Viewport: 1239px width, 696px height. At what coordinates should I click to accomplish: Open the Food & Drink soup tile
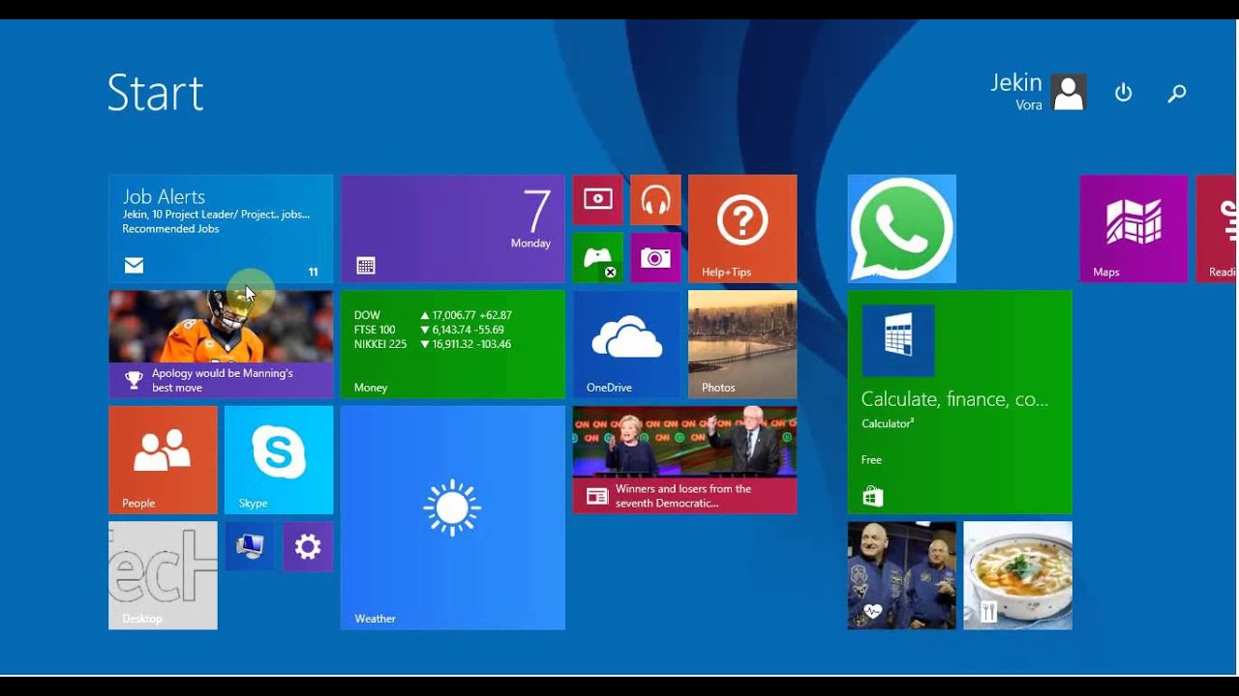(x=1018, y=576)
